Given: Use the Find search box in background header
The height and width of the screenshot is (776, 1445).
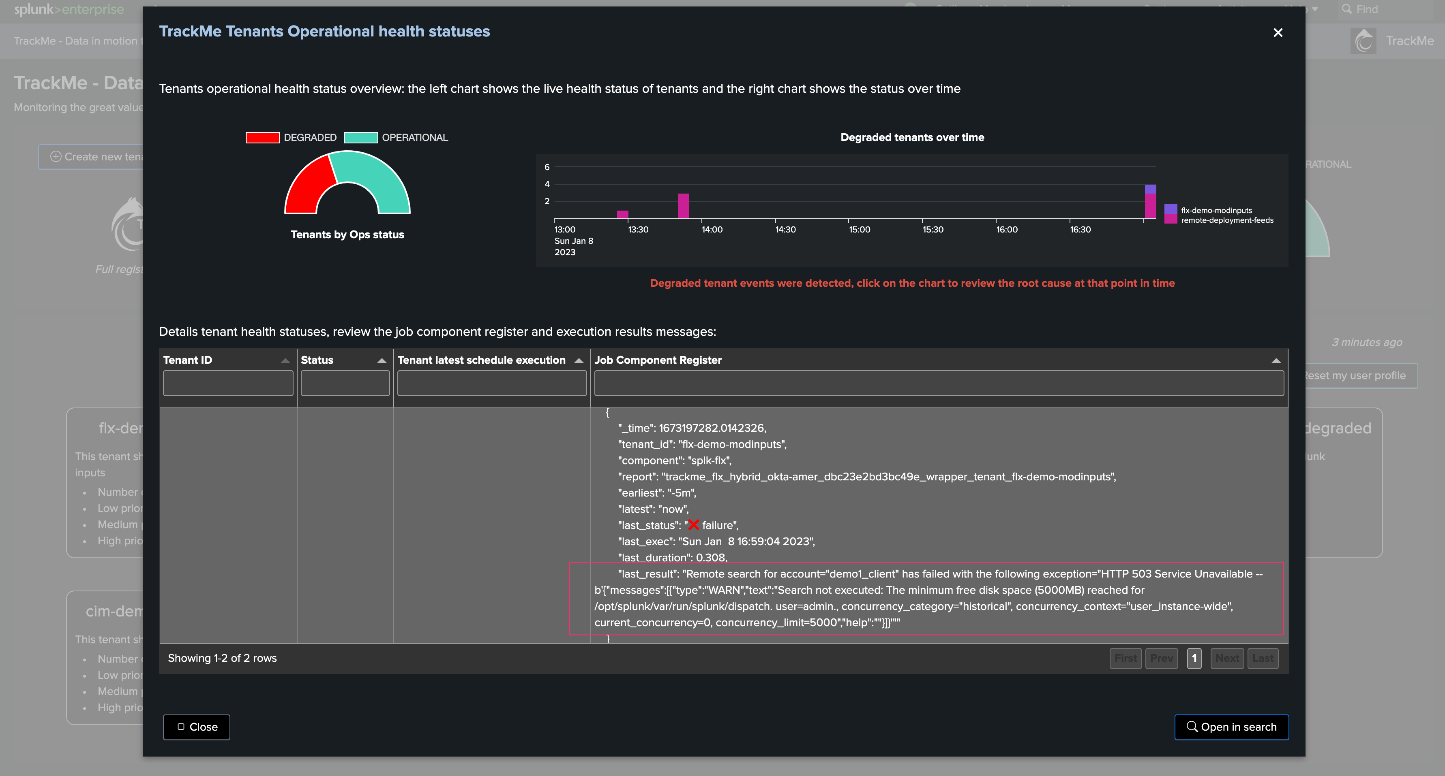Looking at the screenshot, I should [x=1385, y=9].
